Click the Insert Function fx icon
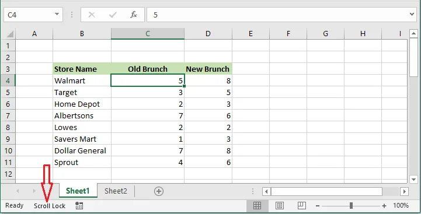 (x=134, y=15)
